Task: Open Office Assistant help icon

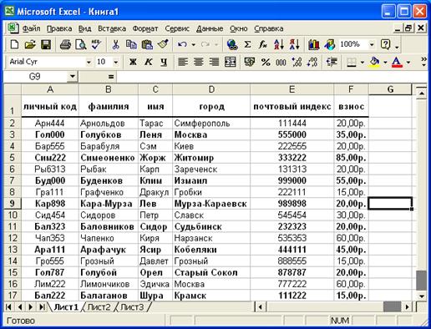Action: [386, 44]
